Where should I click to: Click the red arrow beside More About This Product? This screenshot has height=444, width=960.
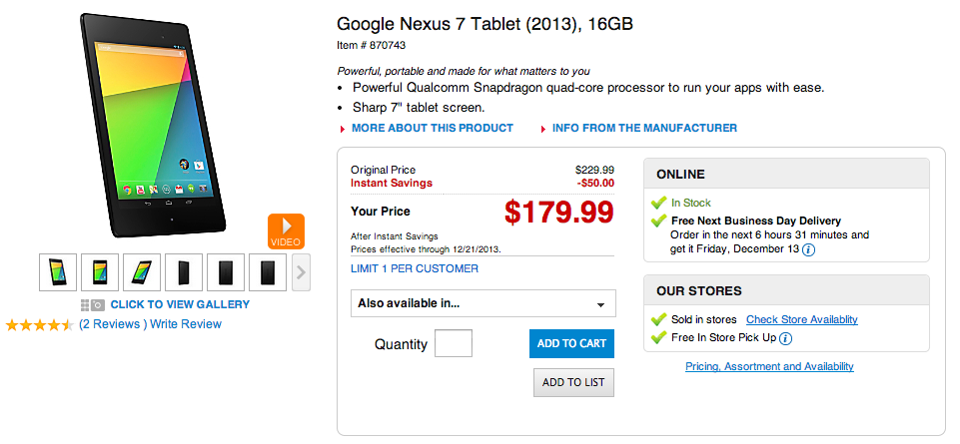[343, 129]
